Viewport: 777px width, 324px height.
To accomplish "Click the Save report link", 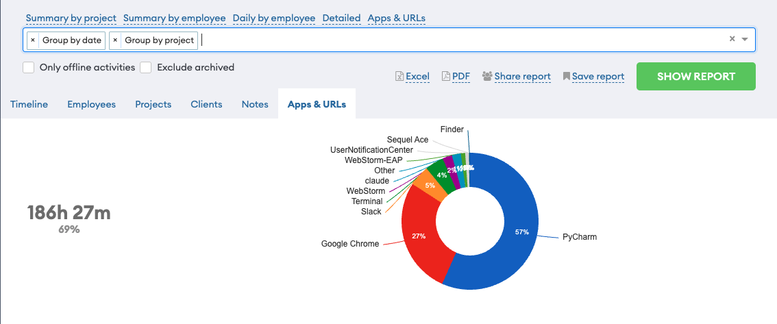I will coord(598,76).
